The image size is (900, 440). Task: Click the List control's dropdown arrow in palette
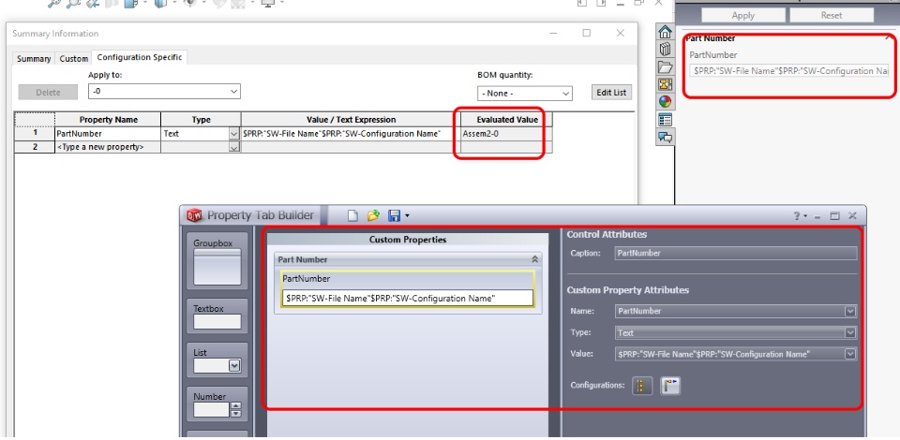tap(234, 365)
